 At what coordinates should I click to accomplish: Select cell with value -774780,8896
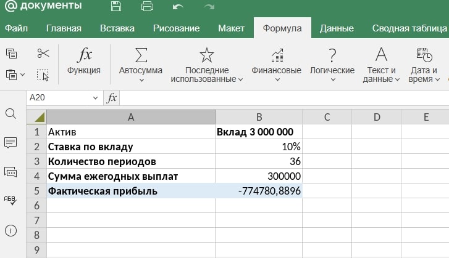pos(259,191)
